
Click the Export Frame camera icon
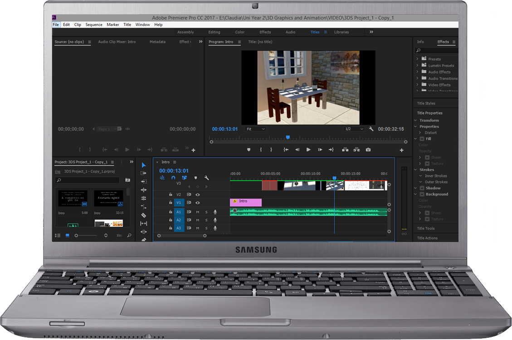click(368, 150)
